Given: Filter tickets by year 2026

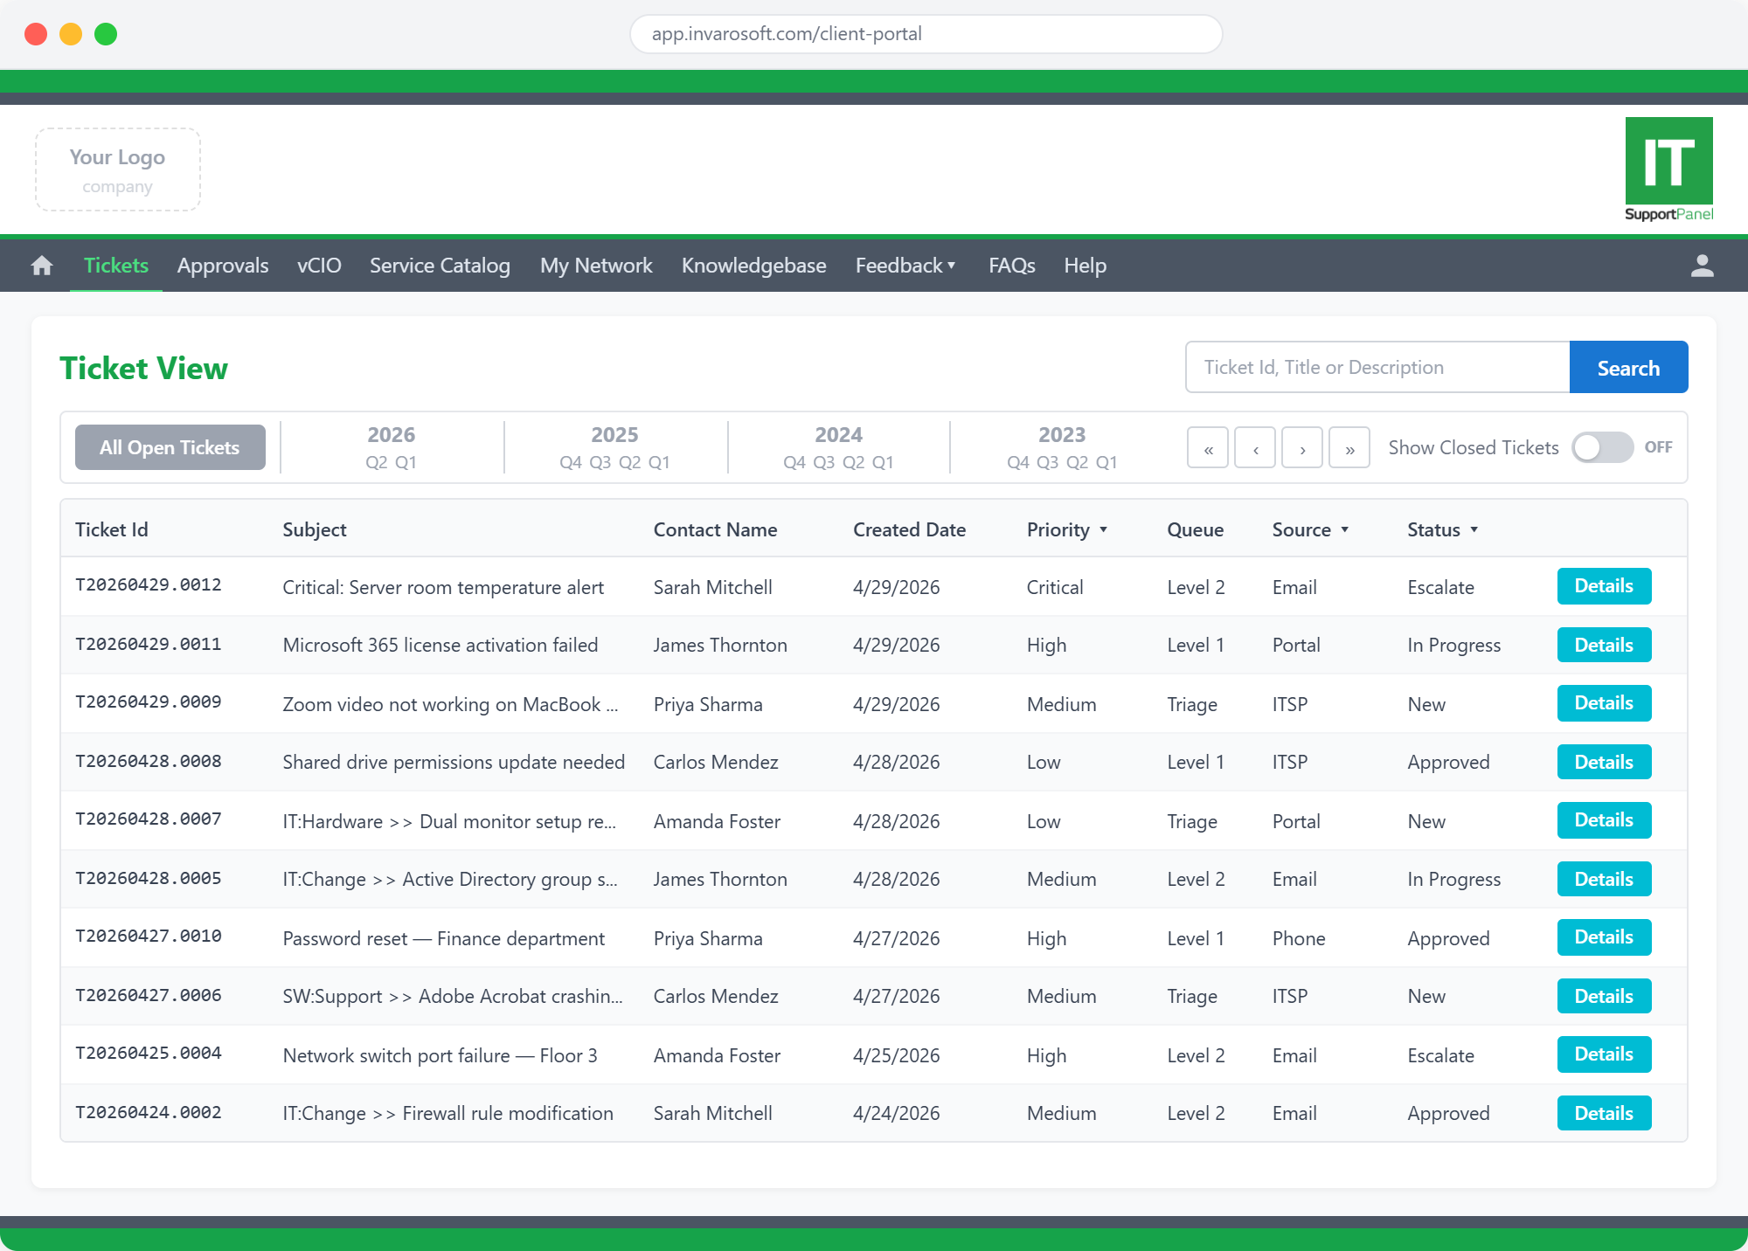Looking at the screenshot, I should click(x=392, y=434).
